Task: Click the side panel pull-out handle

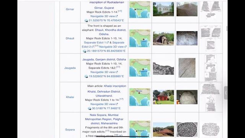Action: coord(225,93)
